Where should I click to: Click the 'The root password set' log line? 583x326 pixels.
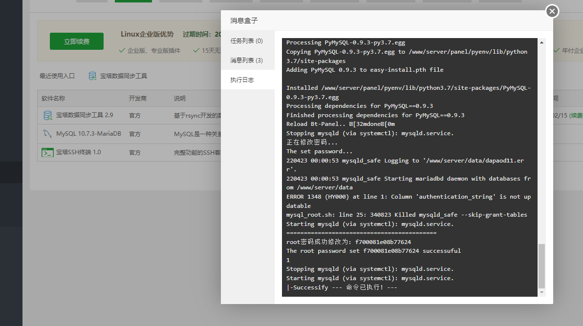(x=373, y=251)
